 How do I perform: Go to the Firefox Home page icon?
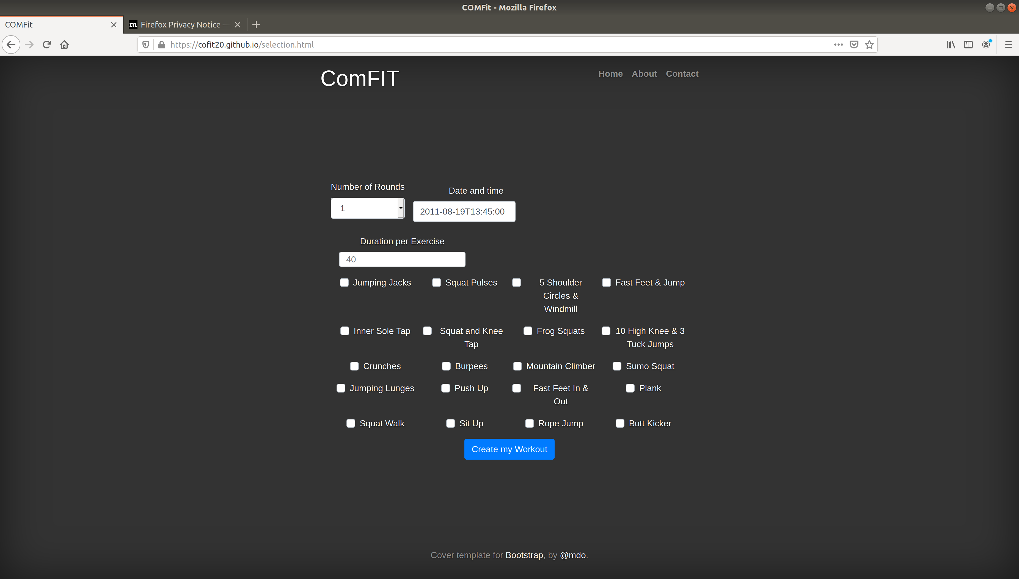pos(64,45)
